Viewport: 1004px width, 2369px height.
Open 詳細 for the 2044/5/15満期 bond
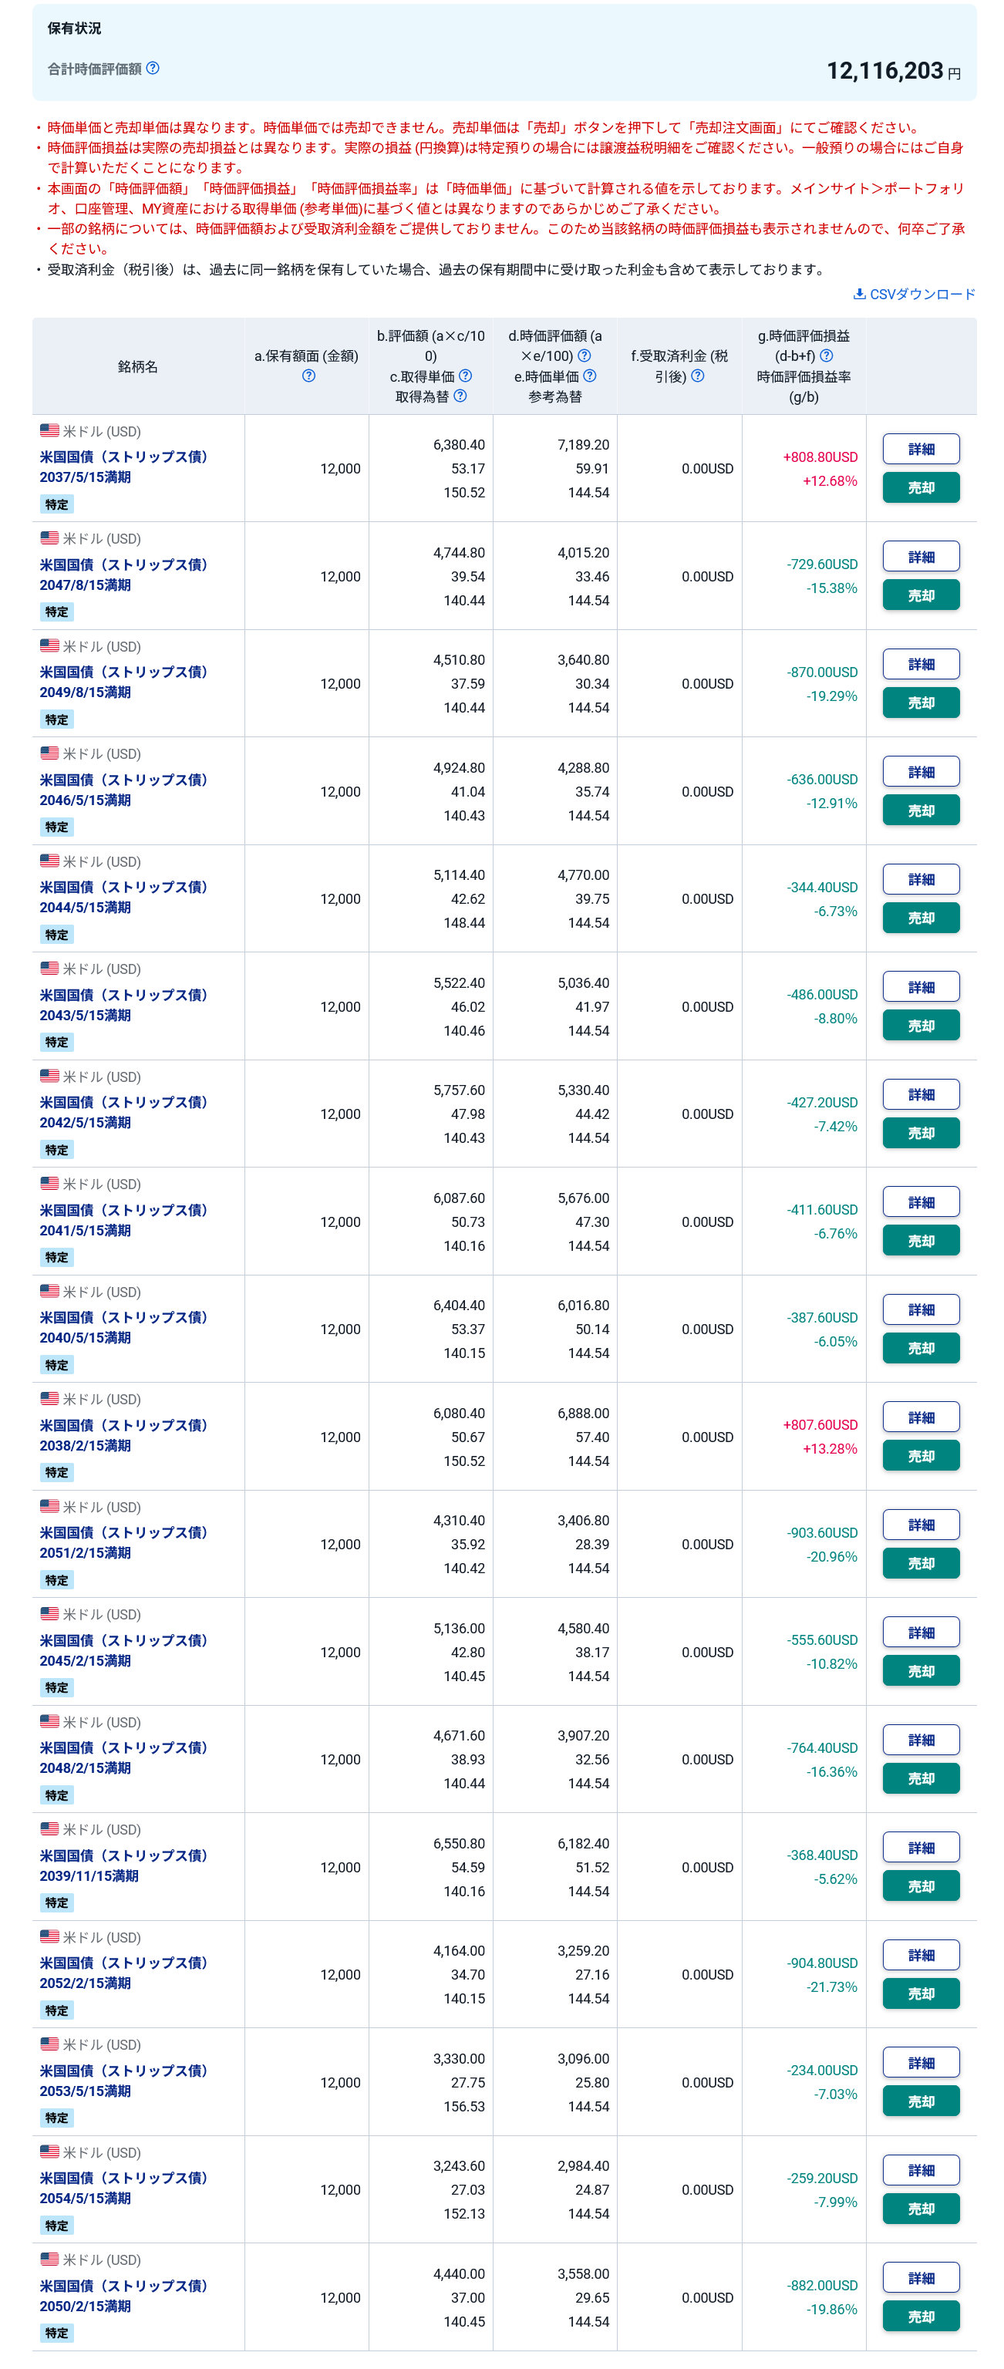click(921, 879)
